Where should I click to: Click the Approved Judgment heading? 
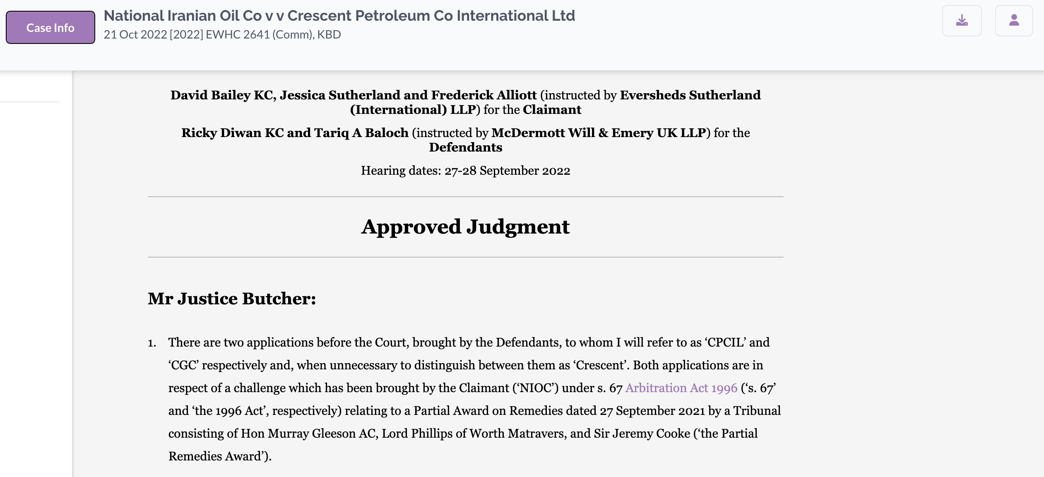coord(465,227)
